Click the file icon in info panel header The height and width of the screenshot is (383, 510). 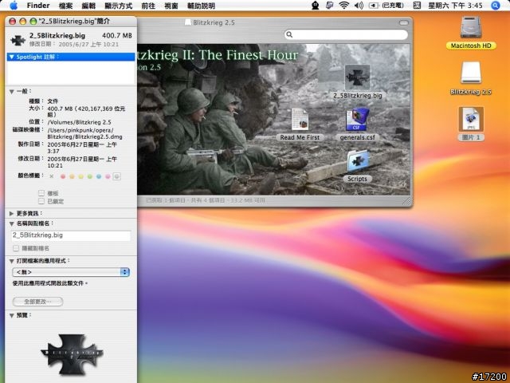[18, 40]
